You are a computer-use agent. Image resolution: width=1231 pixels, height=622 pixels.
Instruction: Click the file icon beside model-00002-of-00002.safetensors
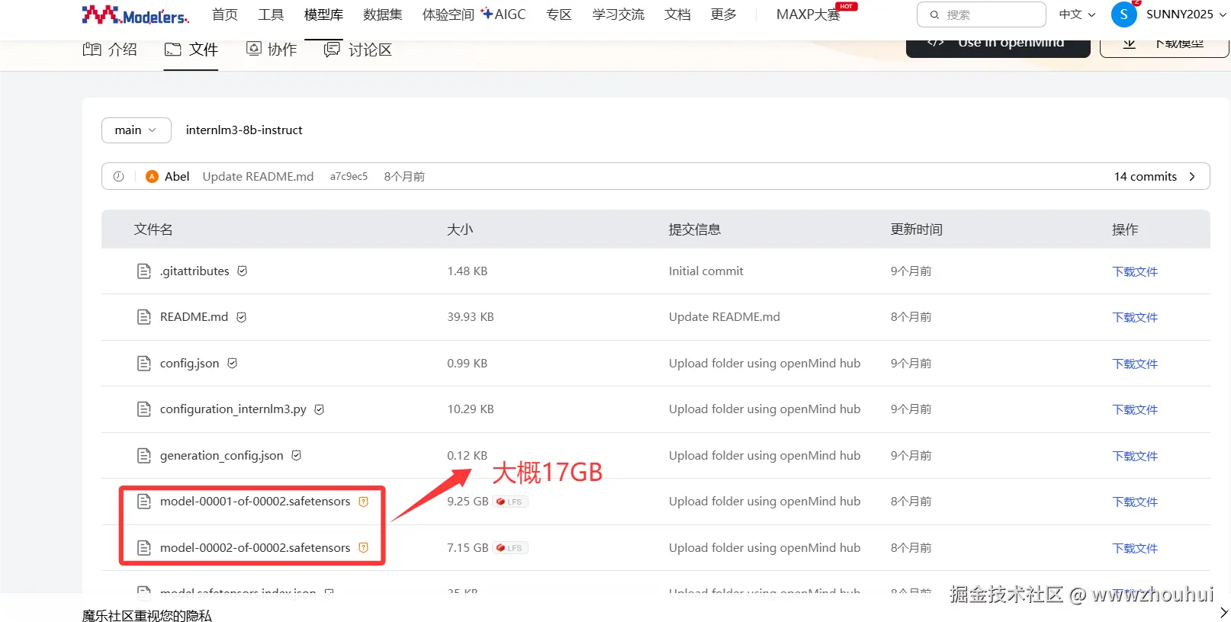143,547
